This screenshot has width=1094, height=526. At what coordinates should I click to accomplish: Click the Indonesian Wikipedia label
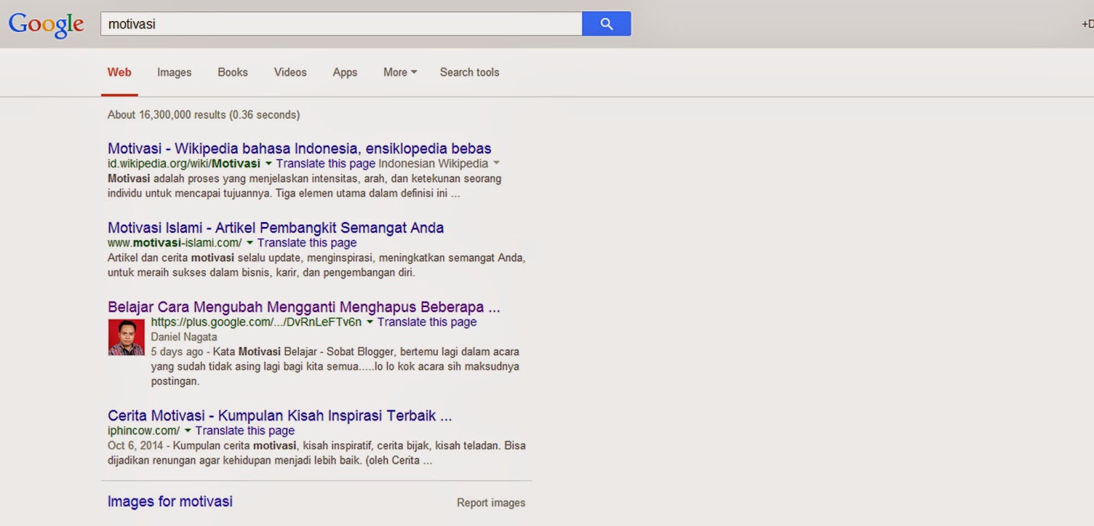pos(433,164)
